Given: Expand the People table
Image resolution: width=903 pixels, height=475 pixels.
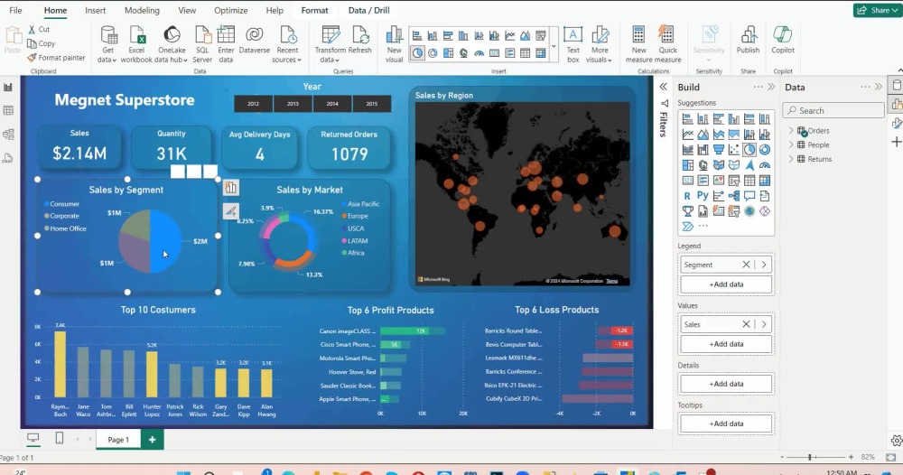Looking at the screenshot, I should click(x=791, y=145).
